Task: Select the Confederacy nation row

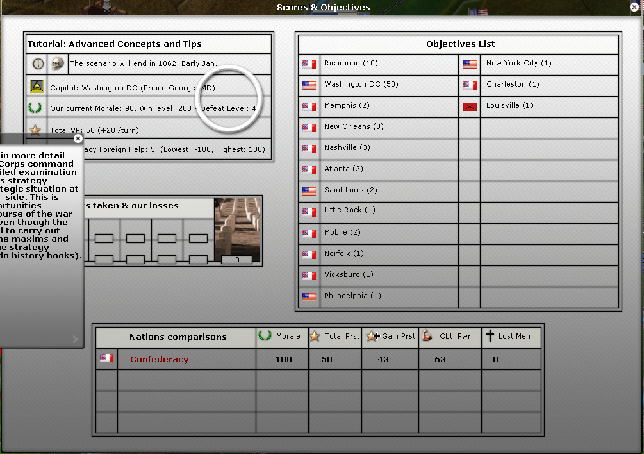Action: 160,360
